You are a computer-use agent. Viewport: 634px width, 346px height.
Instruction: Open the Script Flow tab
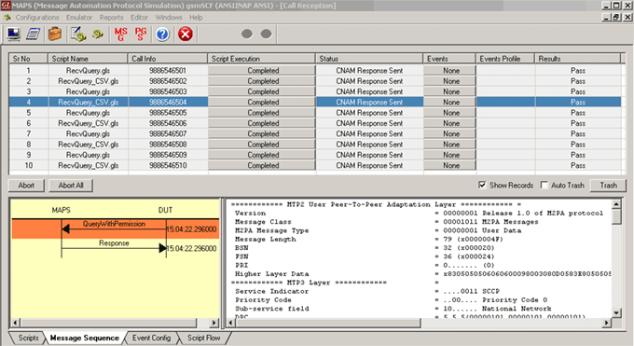(204, 338)
